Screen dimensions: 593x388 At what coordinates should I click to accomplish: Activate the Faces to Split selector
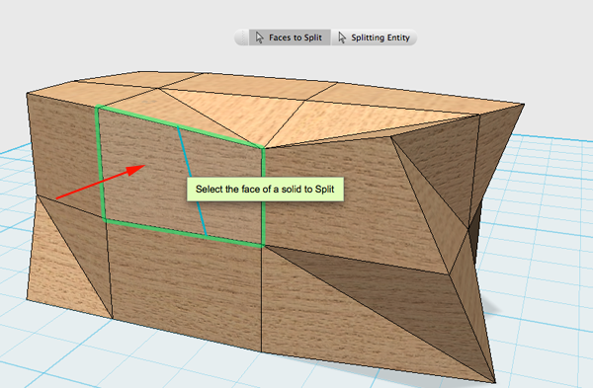tap(290, 38)
